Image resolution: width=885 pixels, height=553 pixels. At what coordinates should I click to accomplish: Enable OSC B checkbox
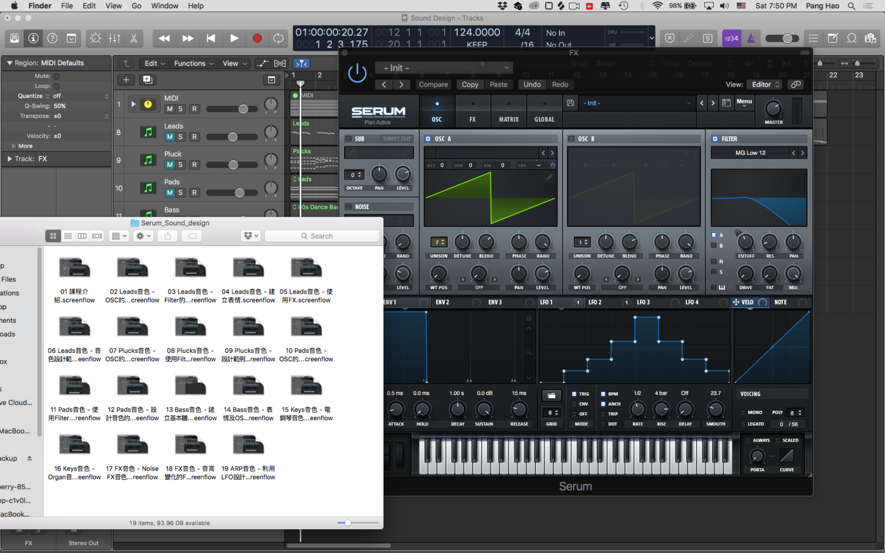point(571,139)
